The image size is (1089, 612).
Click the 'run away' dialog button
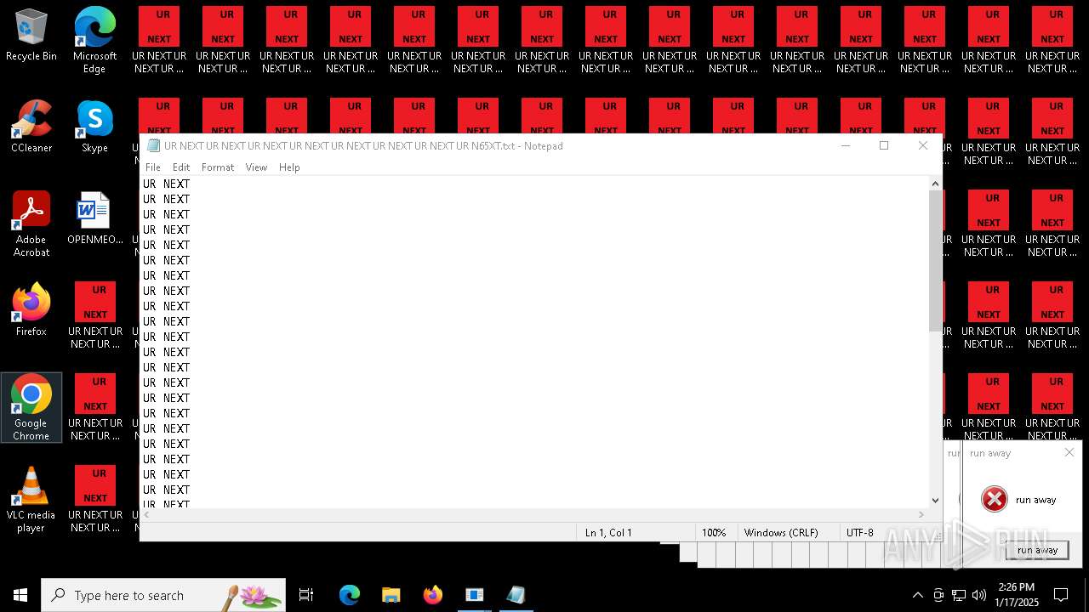click(x=1037, y=550)
